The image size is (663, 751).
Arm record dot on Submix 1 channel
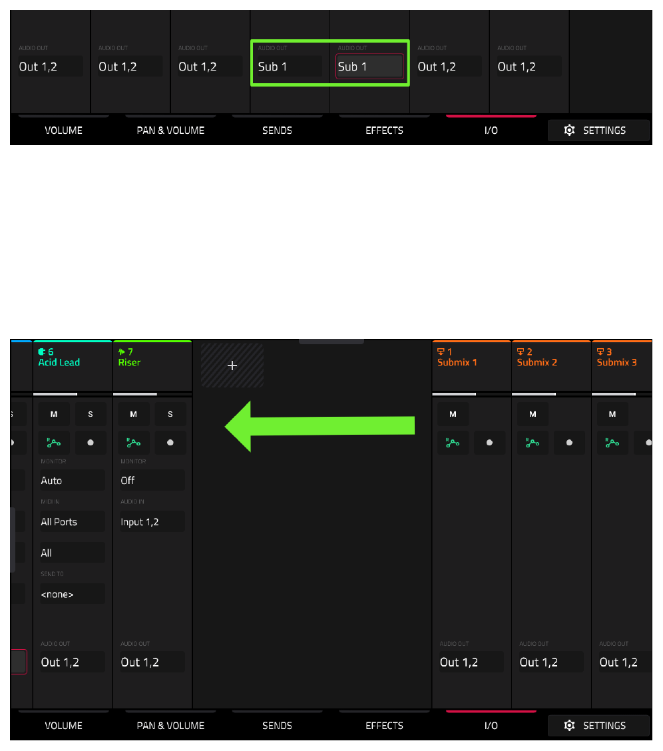click(x=489, y=443)
